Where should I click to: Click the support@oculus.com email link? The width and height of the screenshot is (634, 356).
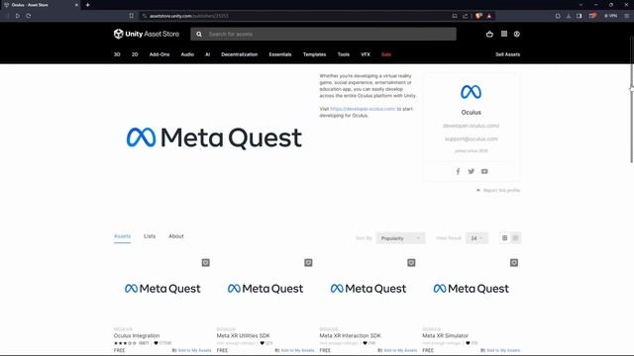point(472,138)
